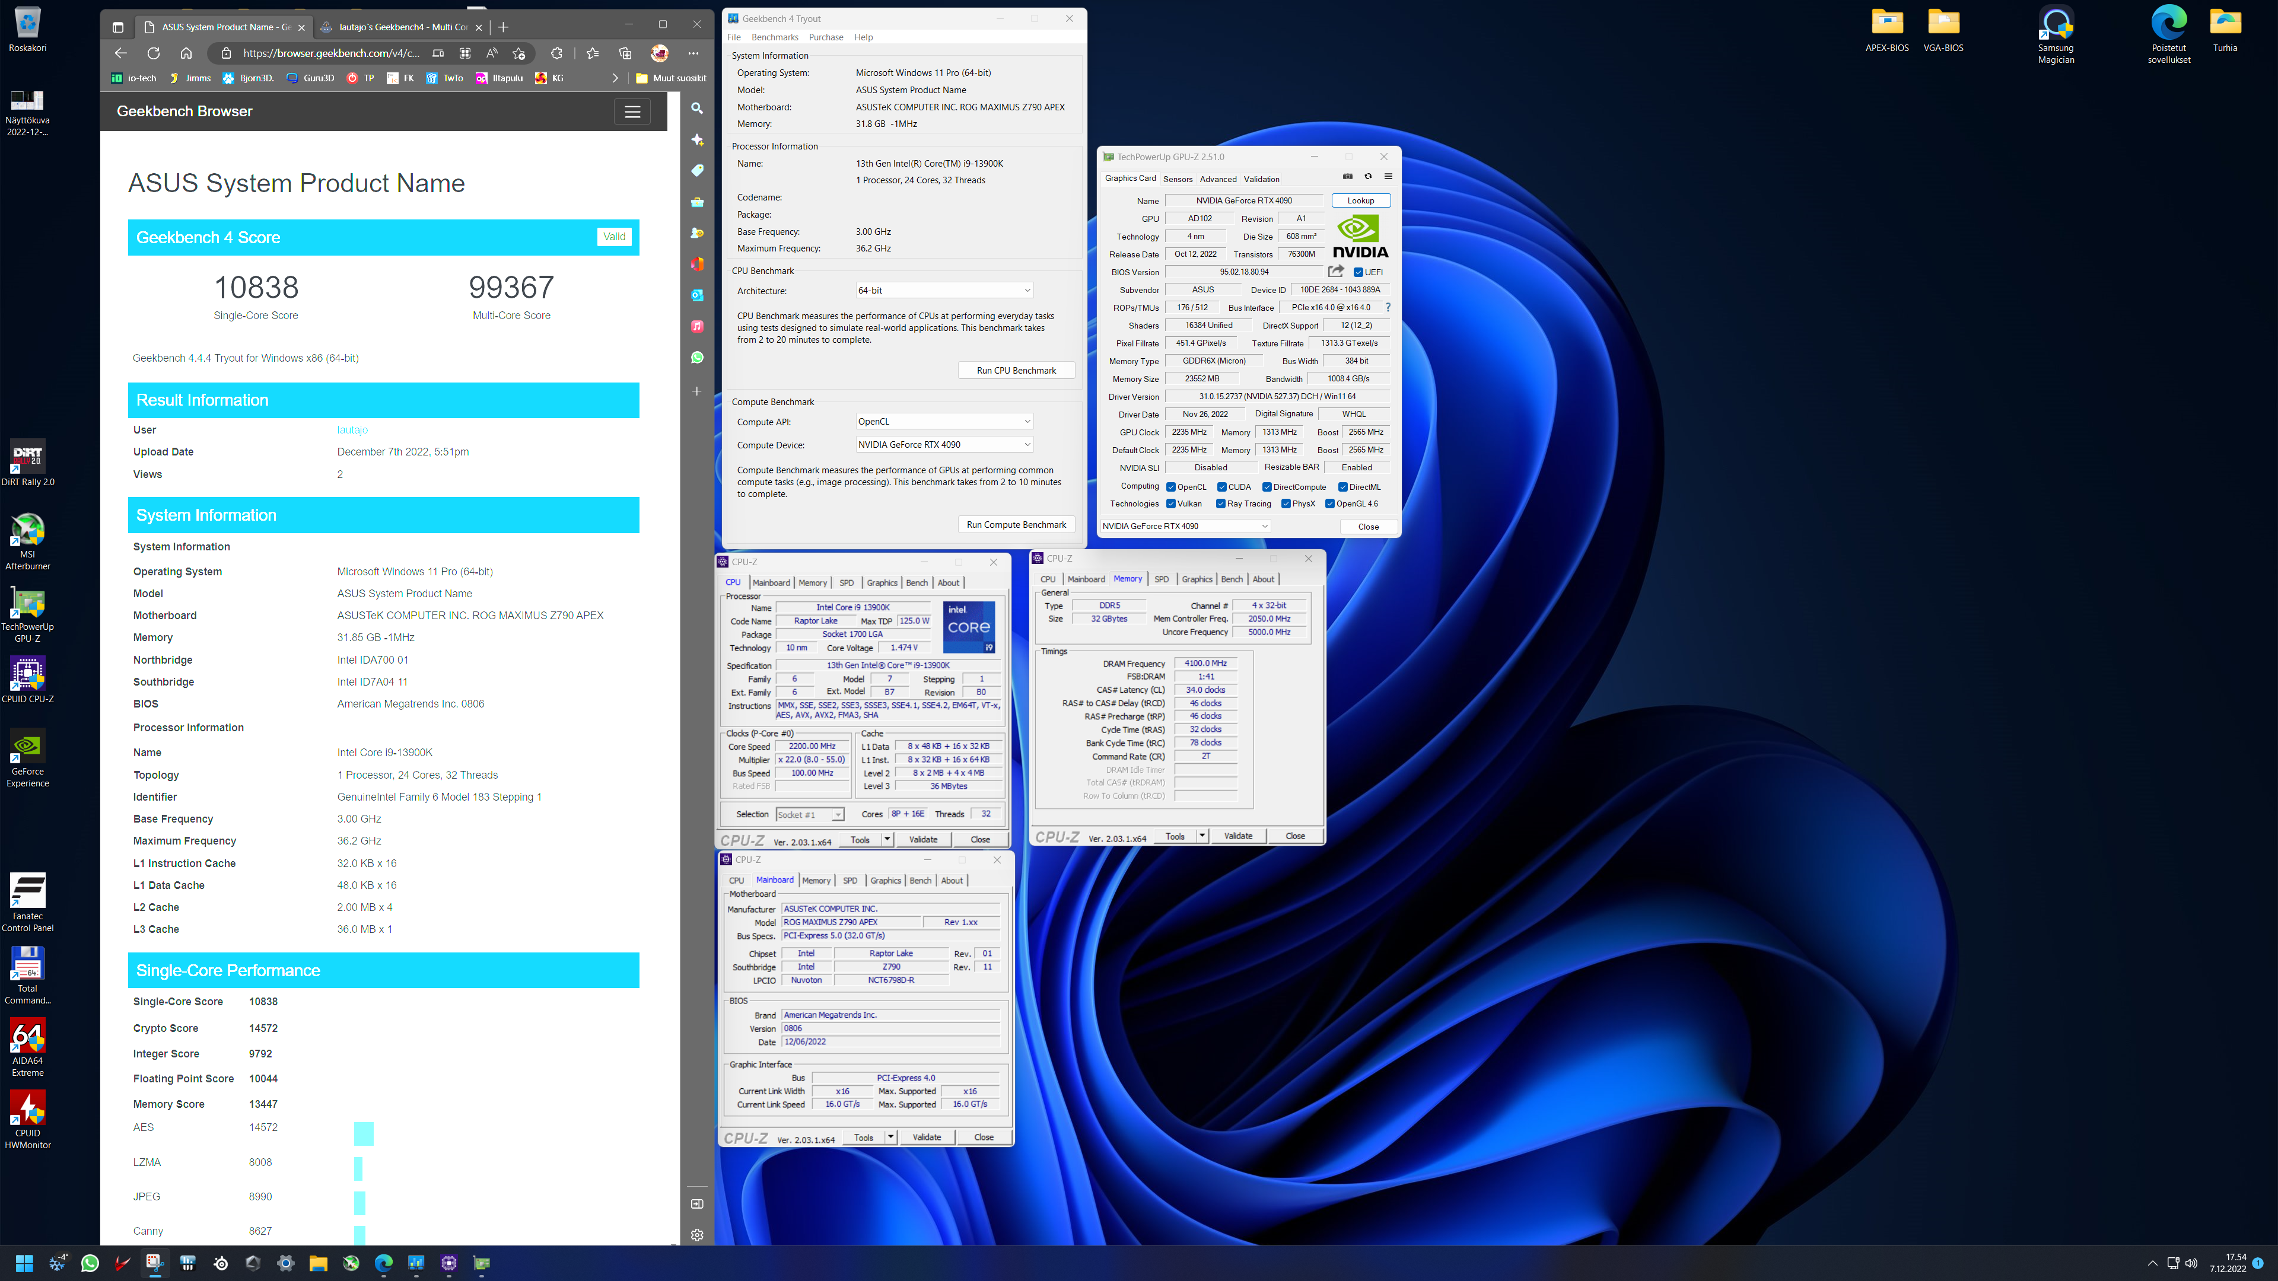
Task: Expand the Tools arrow in CPU-Z Mainboard window
Action: pyautogui.click(x=890, y=1137)
